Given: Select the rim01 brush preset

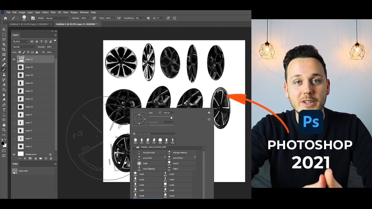Looking at the screenshot, I should click(147, 174).
